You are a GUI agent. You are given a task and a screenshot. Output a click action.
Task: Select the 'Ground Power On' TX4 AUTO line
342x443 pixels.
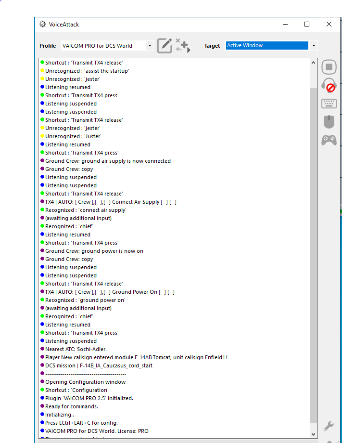click(x=108, y=292)
